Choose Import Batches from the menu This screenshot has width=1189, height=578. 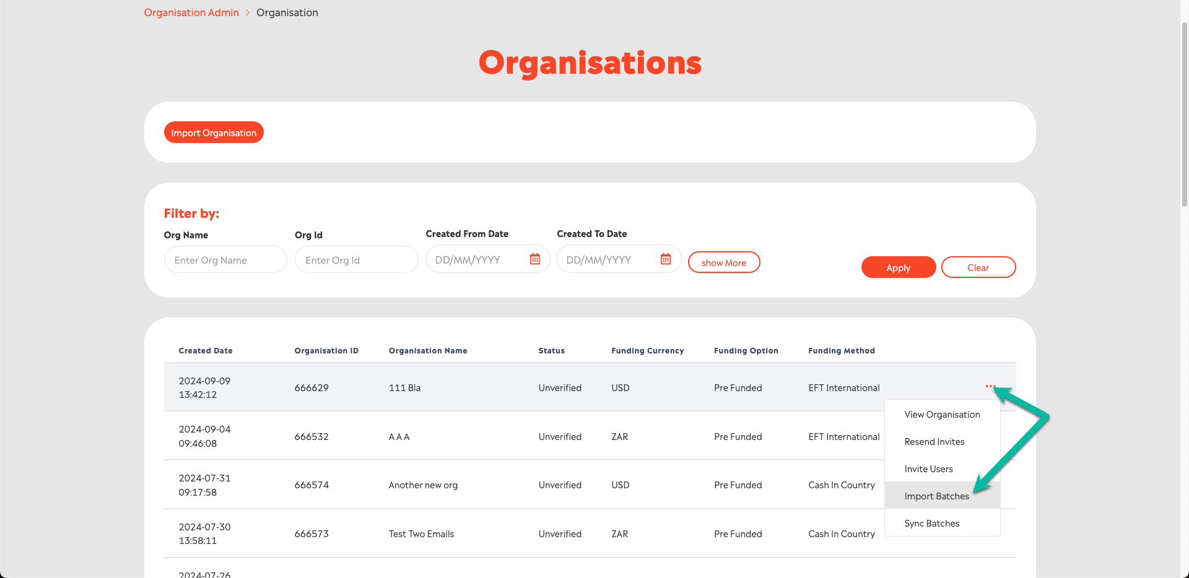pos(936,496)
